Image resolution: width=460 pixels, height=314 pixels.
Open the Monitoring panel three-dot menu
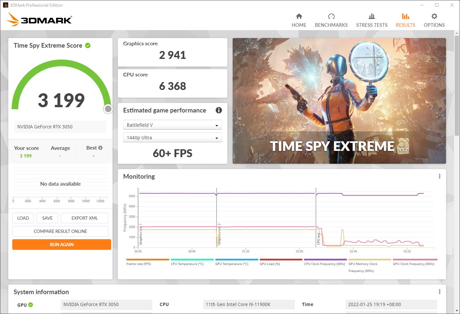(439, 176)
